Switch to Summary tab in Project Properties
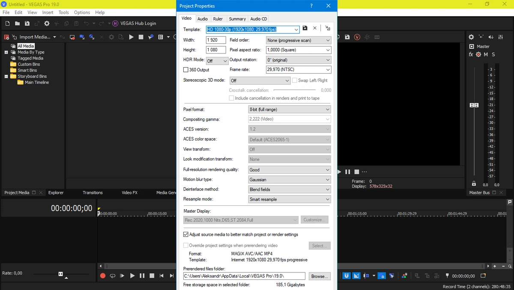The image size is (514, 290). (237, 19)
